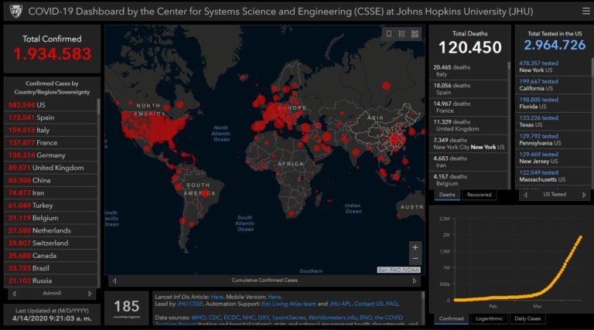Zoom out on the map
The image size is (594, 330).
[x=415, y=258]
